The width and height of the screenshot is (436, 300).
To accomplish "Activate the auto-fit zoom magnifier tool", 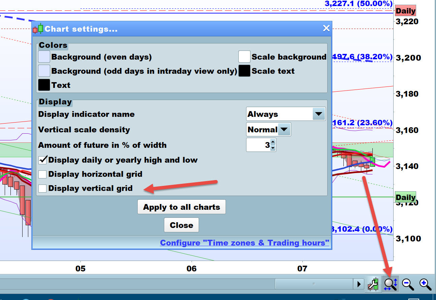I will coord(390,284).
